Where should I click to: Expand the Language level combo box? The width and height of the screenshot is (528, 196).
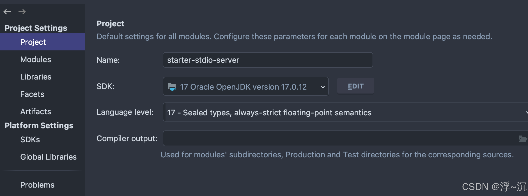(x=345, y=112)
